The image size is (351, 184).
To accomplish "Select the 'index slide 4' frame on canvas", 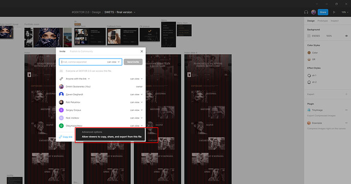I will click(208, 119).
